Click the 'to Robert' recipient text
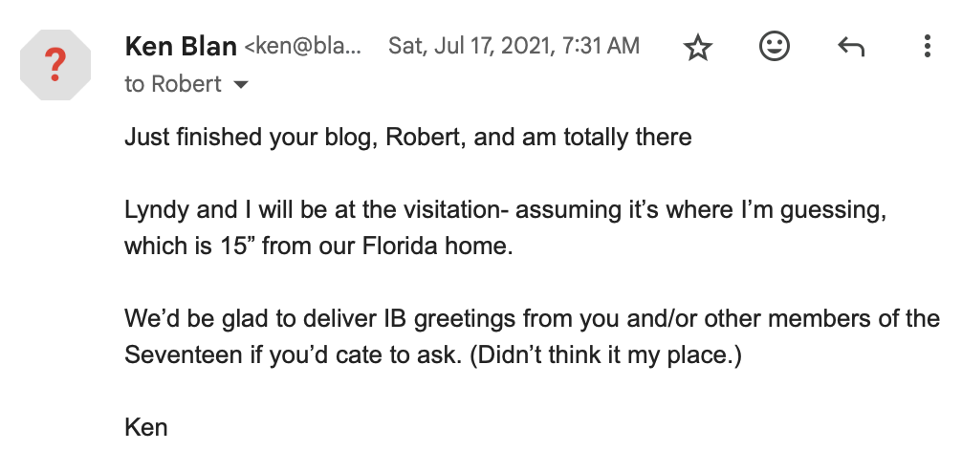 (172, 85)
